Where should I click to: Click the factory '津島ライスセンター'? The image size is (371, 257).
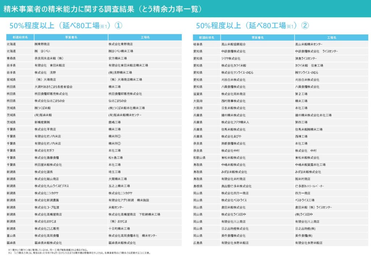click(x=306, y=58)
